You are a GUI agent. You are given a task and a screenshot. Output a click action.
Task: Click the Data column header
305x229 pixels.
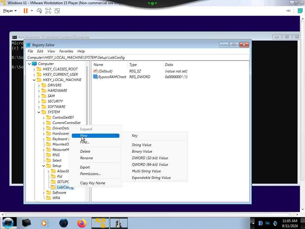(169, 65)
